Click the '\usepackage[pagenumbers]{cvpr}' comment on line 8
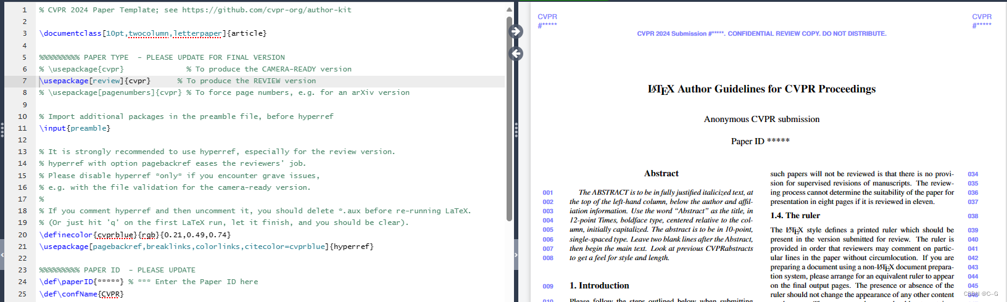This screenshot has height=302, width=1007. pos(110,92)
